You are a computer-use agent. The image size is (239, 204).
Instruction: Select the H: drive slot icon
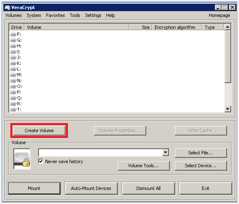tap(13, 46)
